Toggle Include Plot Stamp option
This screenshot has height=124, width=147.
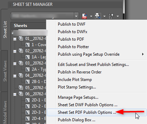tap(75, 80)
